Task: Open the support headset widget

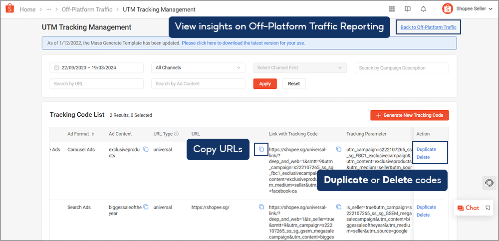Action: 489,183
